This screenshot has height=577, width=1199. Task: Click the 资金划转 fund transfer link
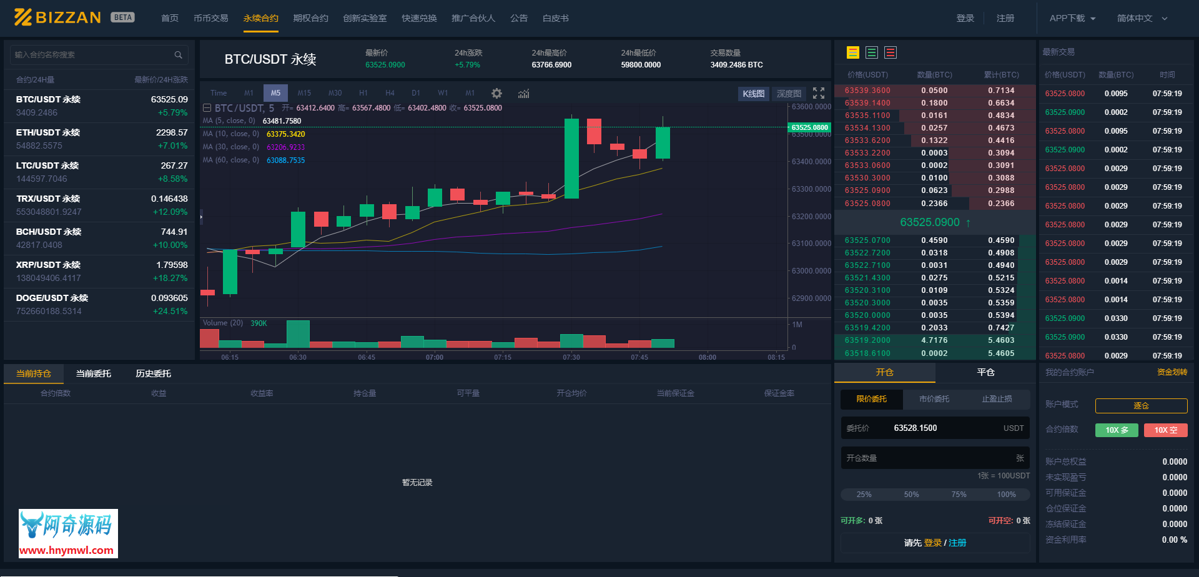click(1172, 372)
